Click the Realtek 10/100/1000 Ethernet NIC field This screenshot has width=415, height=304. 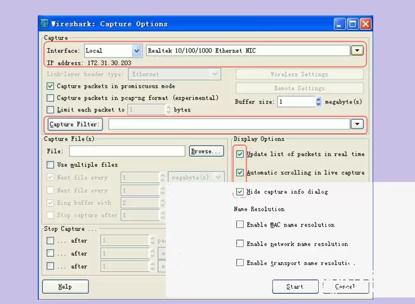[248, 51]
